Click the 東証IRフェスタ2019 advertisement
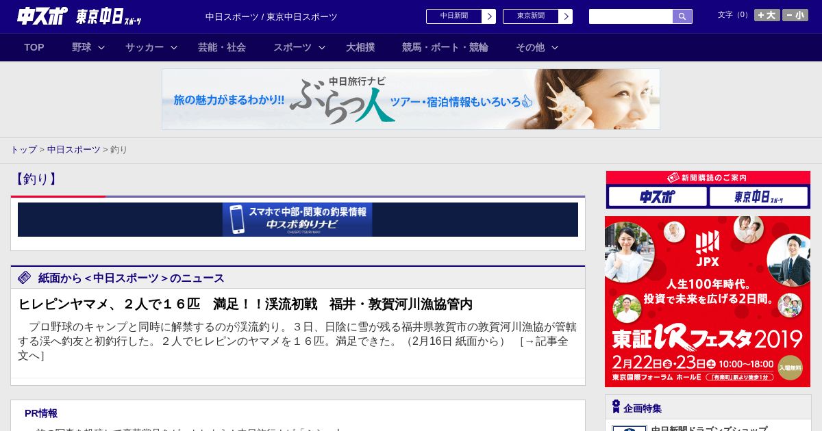Screen dimensions: 822x431 [708, 302]
